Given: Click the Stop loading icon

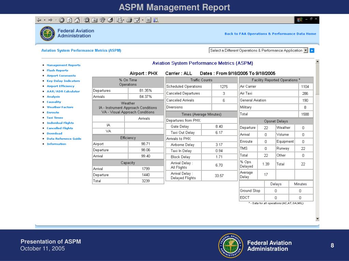Looking at the screenshot, I should point(62,20).
